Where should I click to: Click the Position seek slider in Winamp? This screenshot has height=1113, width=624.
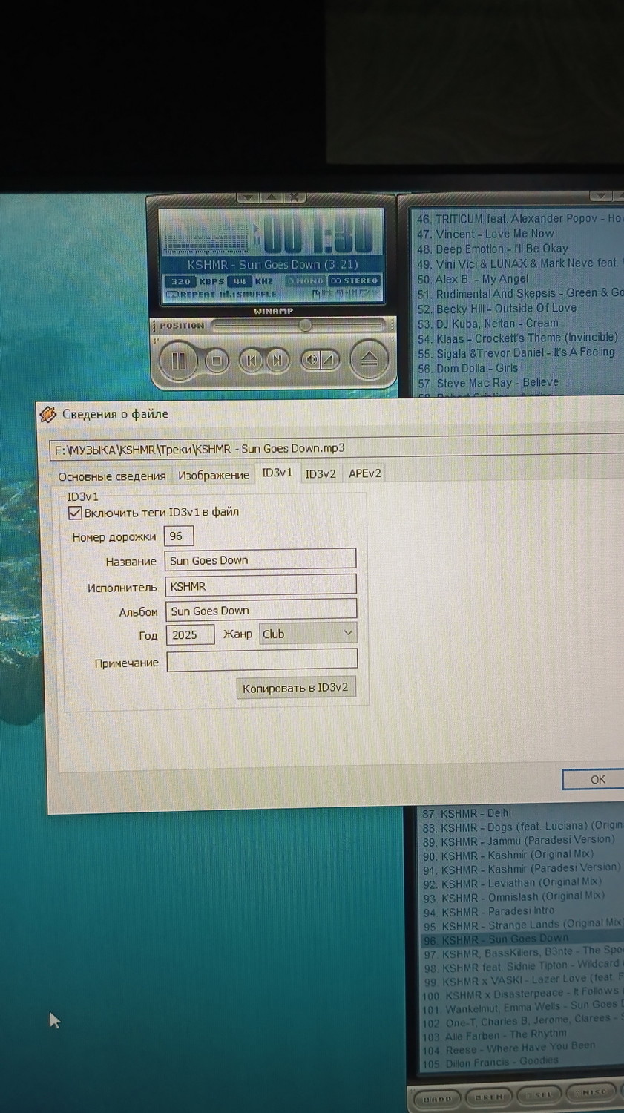[298, 325]
